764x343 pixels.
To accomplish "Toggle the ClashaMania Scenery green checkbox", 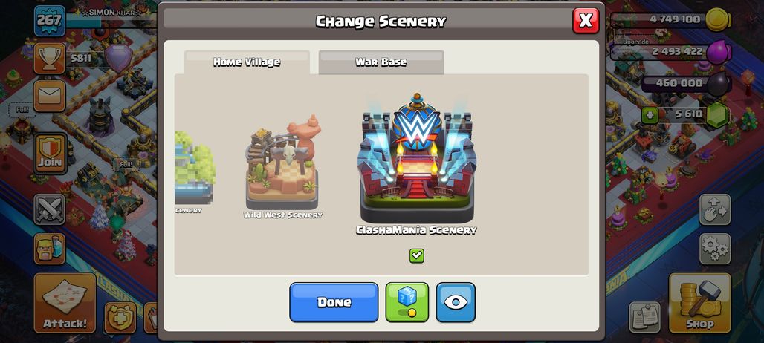I will [417, 255].
